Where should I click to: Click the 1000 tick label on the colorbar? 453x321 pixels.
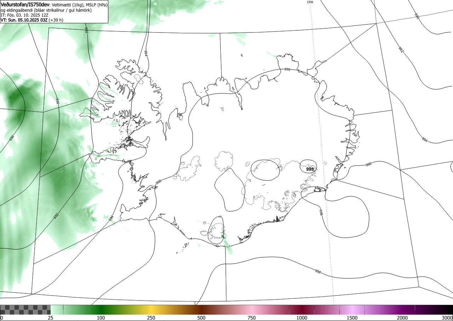pyautogui.click(x=302, y=318)
